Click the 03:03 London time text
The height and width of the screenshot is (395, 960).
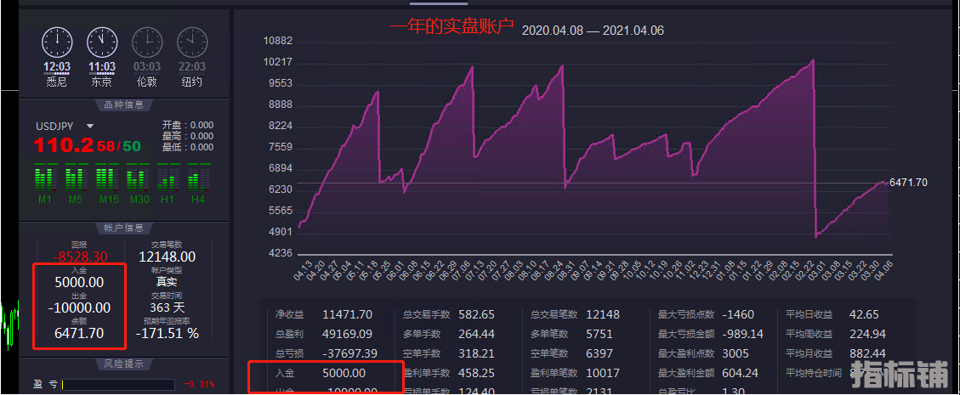(x=147, y=66)
